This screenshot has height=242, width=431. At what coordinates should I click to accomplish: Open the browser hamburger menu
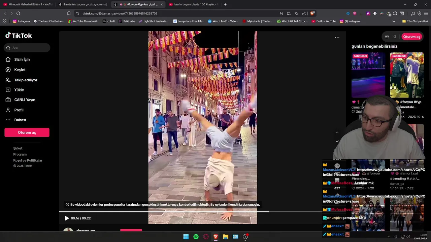[x=426, y=13]
